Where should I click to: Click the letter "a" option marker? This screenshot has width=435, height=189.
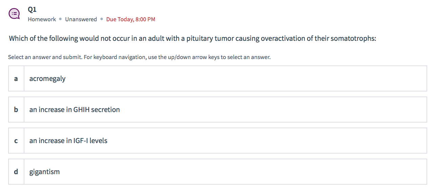click(x=16, y=79)
